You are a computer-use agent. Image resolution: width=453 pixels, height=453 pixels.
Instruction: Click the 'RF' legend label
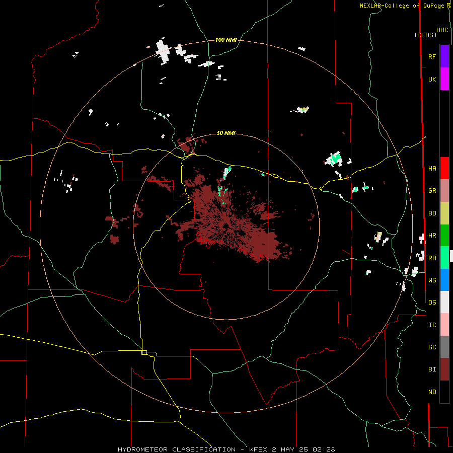point(432,56)
